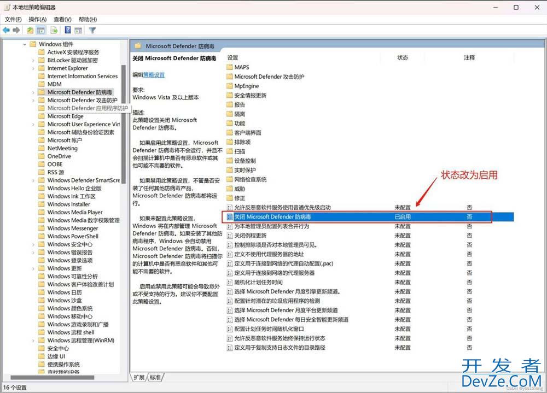
Task: Select 定义不使用代理服务器的地址 policy
Action: pos(269,255)
